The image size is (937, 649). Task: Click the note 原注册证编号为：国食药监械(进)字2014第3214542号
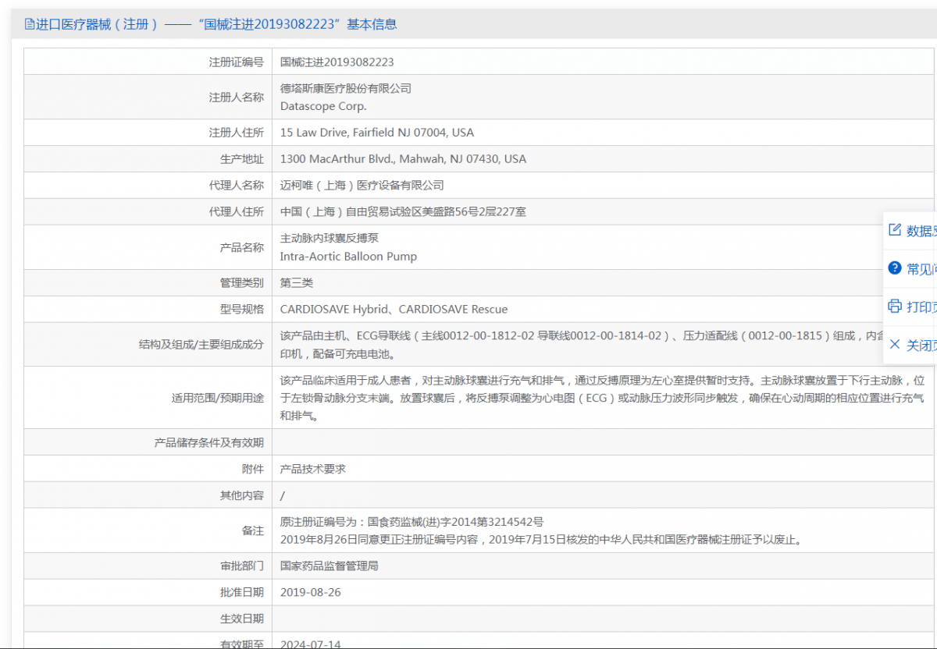pos(411,522)
